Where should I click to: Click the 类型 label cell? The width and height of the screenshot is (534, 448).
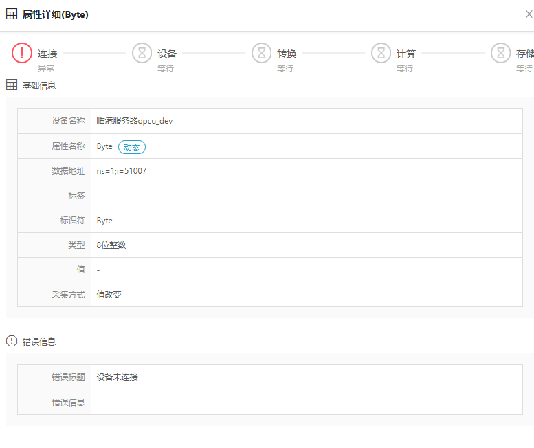point(54,245)
